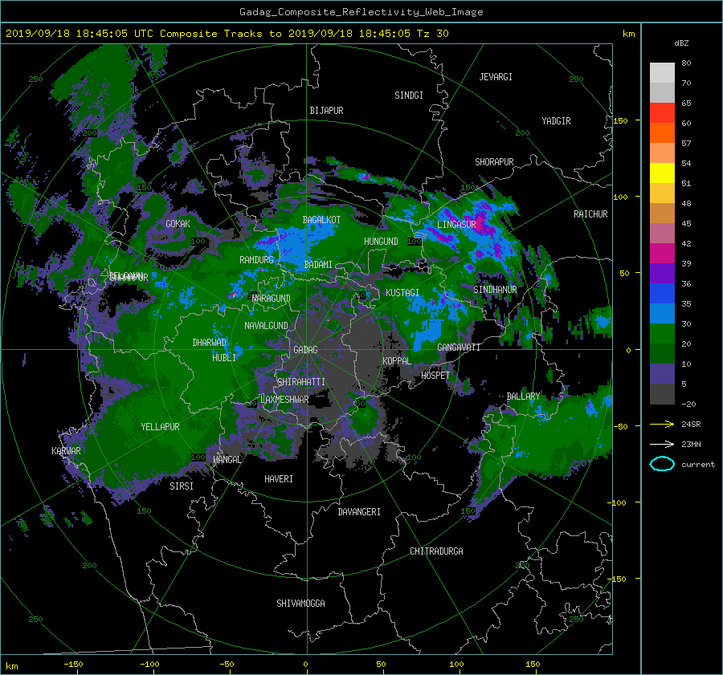Click the HUBLI label
Image resolution: width=723 pixels, height=675 pixels.
pyautogui.click(x=223, y=358)
